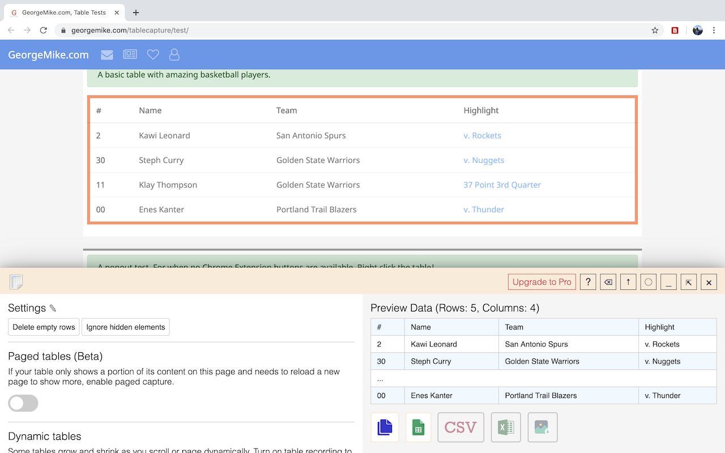Export table to Excel file

(x=506, y=427)
